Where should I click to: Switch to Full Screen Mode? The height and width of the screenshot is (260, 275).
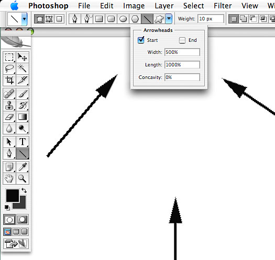25,232
